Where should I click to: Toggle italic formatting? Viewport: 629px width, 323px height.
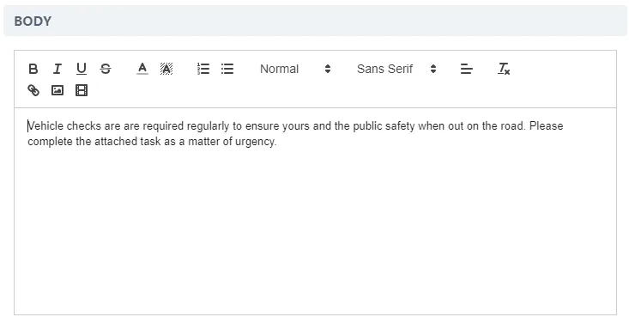pyautogui.click(x=57, y=69)
